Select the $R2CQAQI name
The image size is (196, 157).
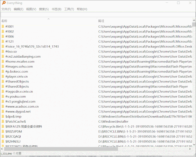coord(13,136)
